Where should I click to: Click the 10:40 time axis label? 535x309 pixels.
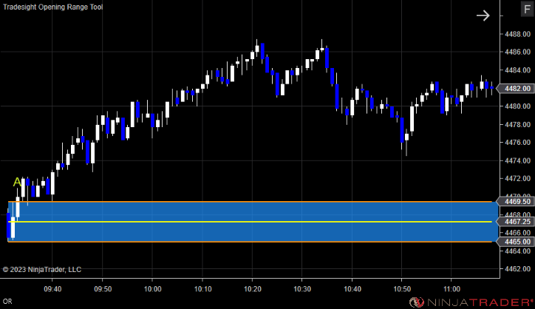(352, 289)
